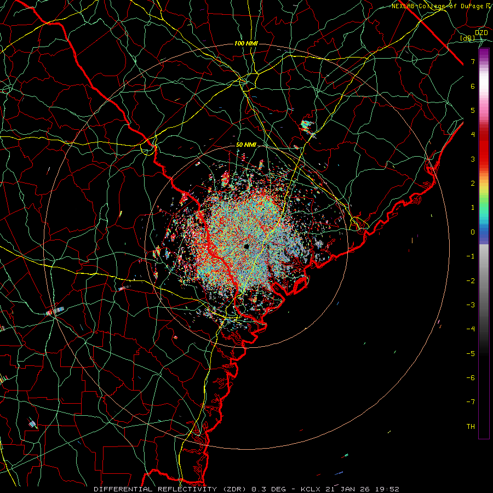This screenshot has height=493, width=493.
Task: Select the "2" value on the scale
Action: 473,184
